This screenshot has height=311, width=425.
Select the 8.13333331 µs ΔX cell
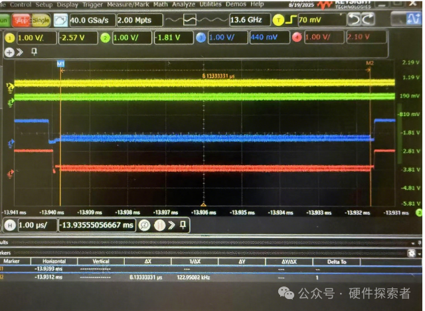coord(146,277)
